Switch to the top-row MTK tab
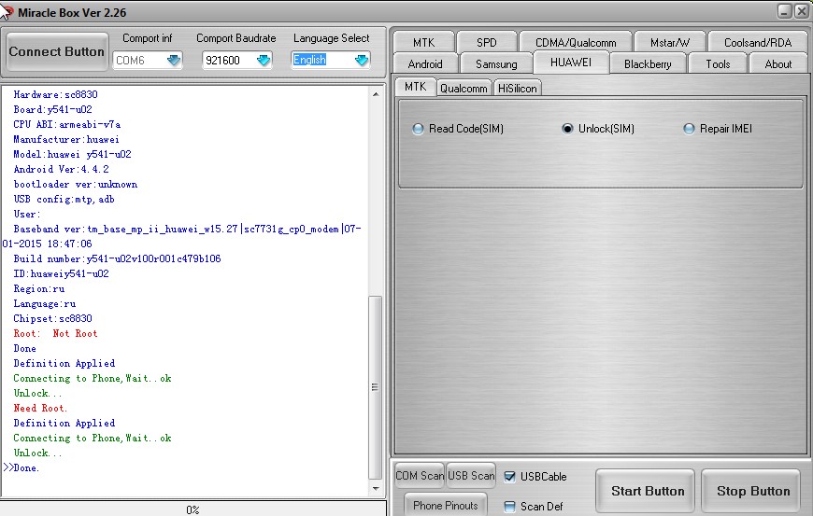Screen dimensions: 813x516 pyautogui.click(x=423, y=42)
